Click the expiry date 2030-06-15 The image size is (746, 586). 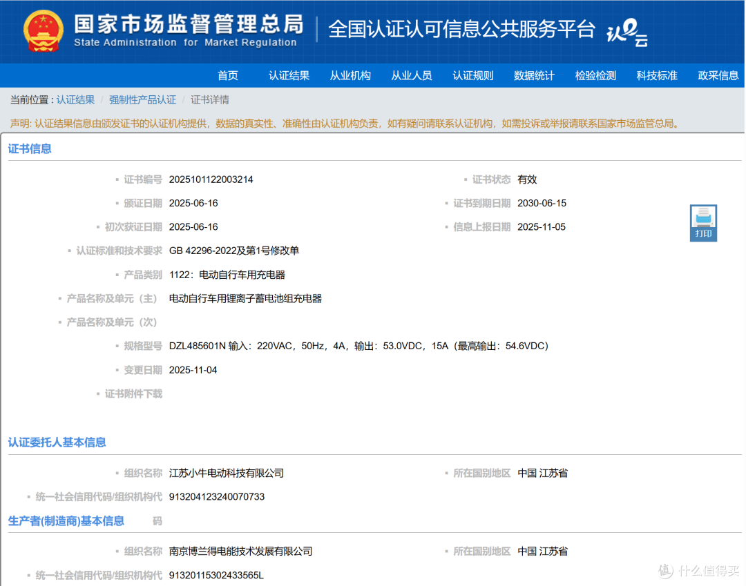tap(542, 204)
